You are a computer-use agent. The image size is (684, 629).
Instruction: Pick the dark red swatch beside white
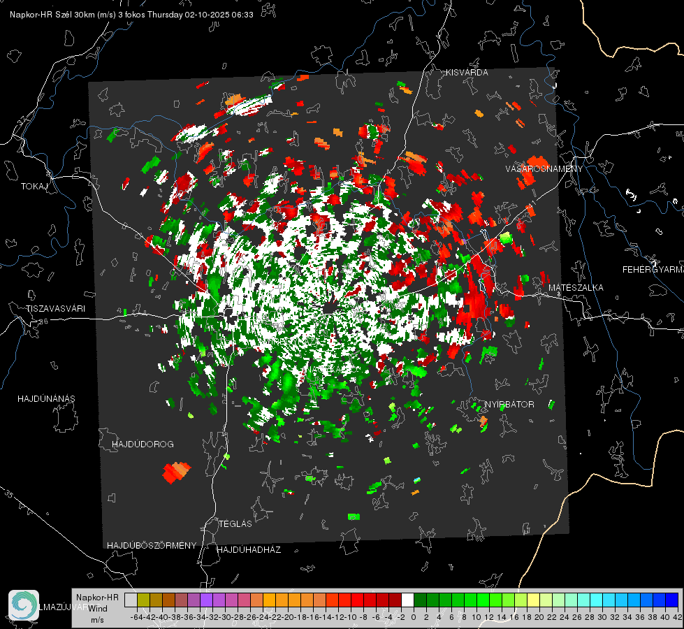pos(395,600)
